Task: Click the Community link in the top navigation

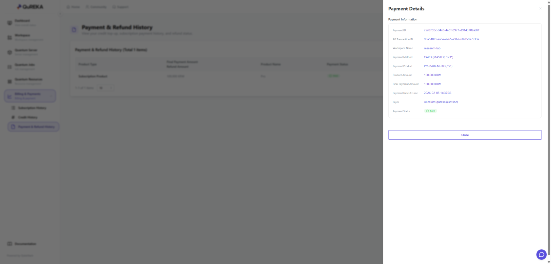Action: [96, 7]
